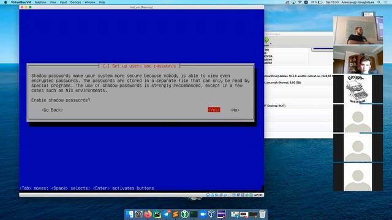
Task: Click the debian netinst.iso optical drive entry
Action: pos(299,76)
